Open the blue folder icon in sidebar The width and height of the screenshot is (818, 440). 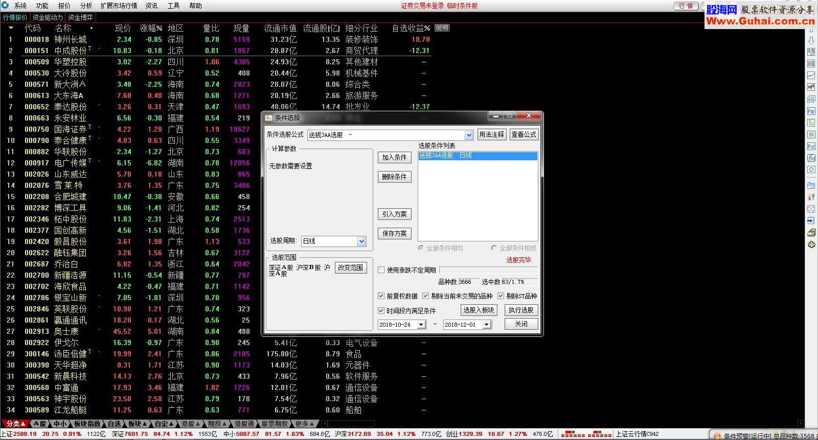811,185
